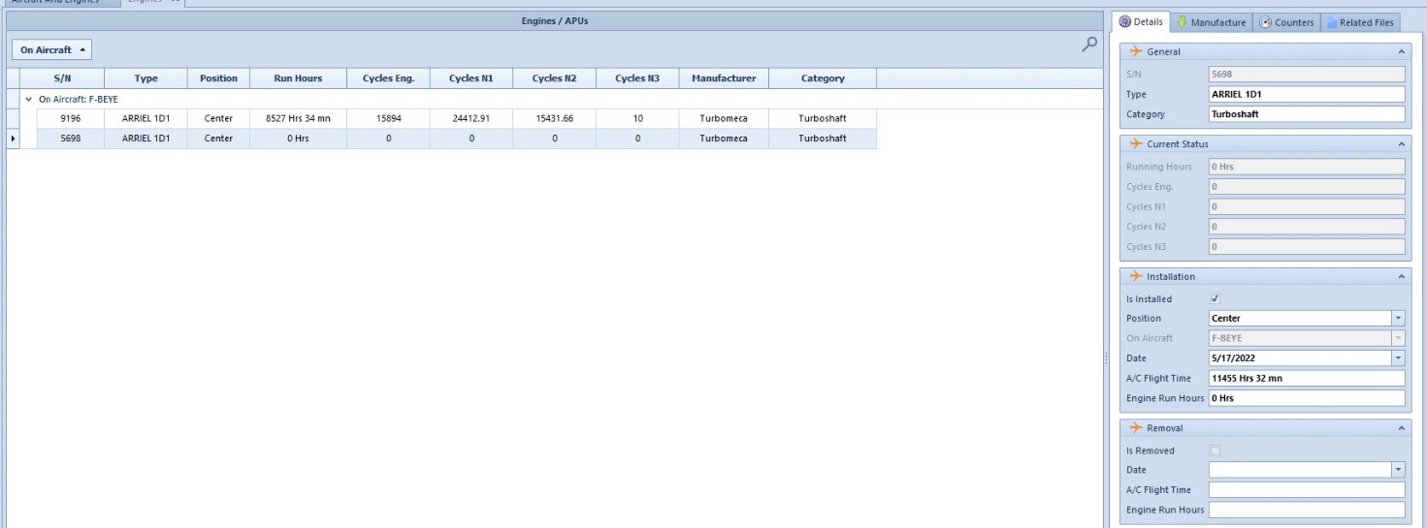Go to the Related Files tab
The width and height of the screenshot is (1427, 528).
(1361, 22)
